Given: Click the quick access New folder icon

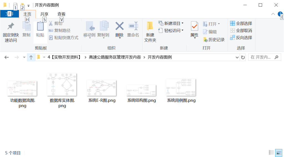Looking at the screenshot, I should pos(22,4).
